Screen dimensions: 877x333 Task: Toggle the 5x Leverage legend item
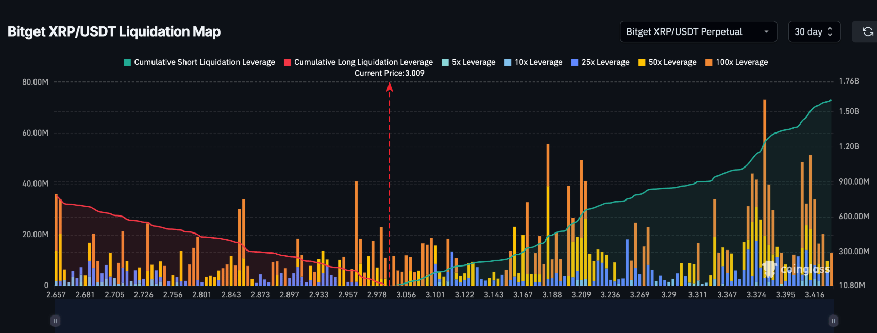469,62
